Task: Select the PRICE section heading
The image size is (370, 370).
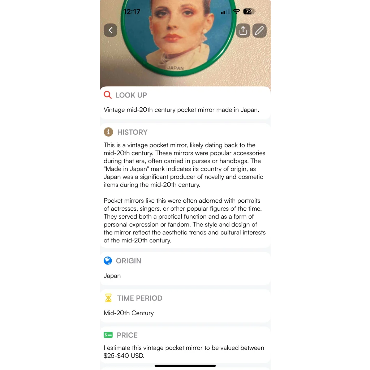Action: click(x=127, y=335)
